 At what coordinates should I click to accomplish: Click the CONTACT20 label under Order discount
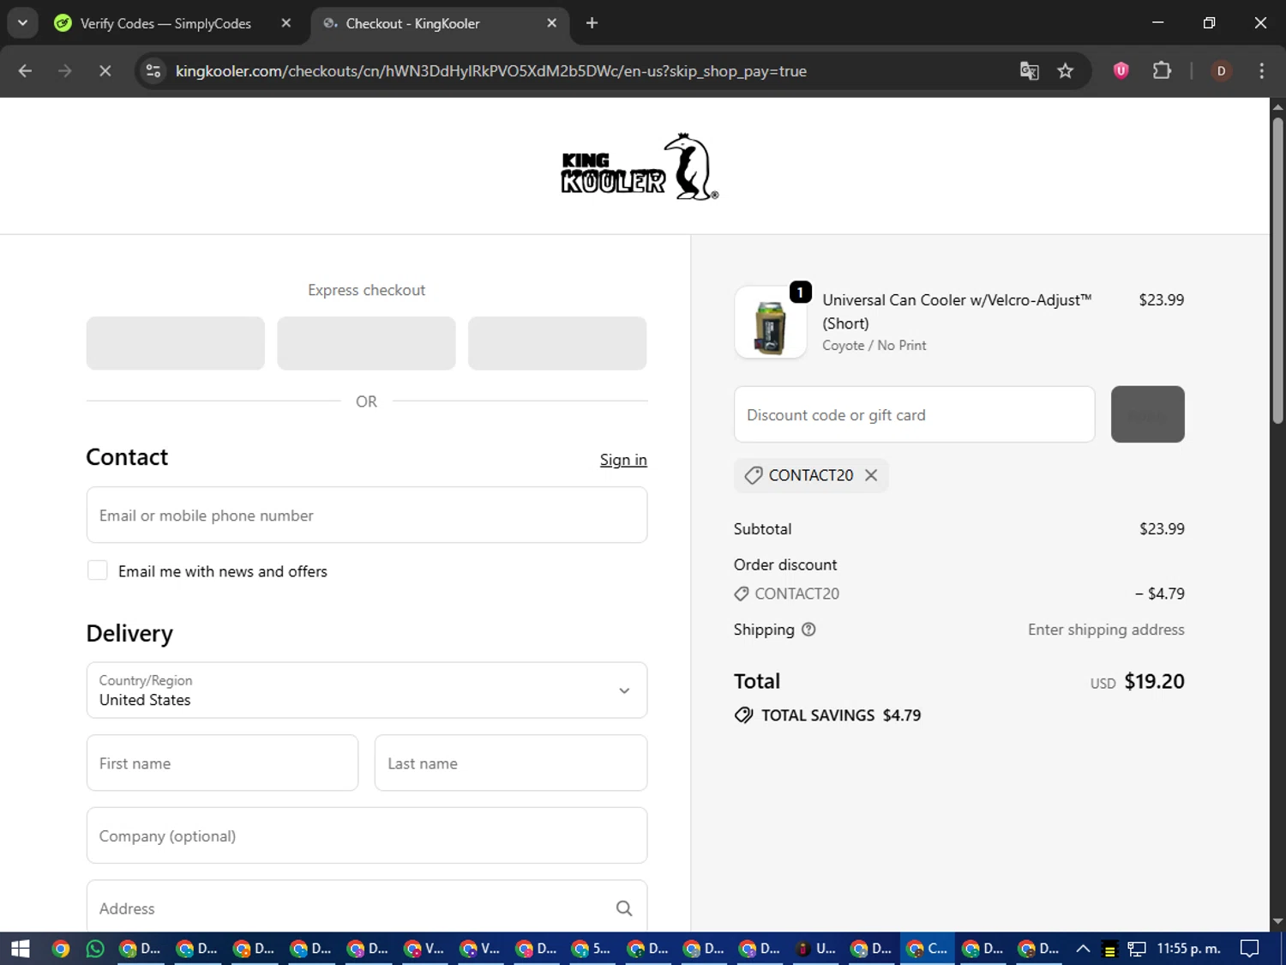[796, 594]
